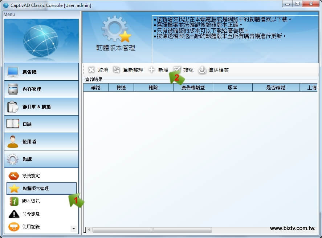This screenshot has width=322, height=238.
Task: Expand the 內容管理 sidebar section
Action: pyautogui.click(x=41, y=89)
